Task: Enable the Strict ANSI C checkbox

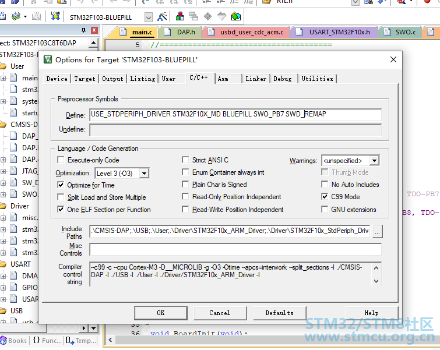Action: (x=185, y=160)
